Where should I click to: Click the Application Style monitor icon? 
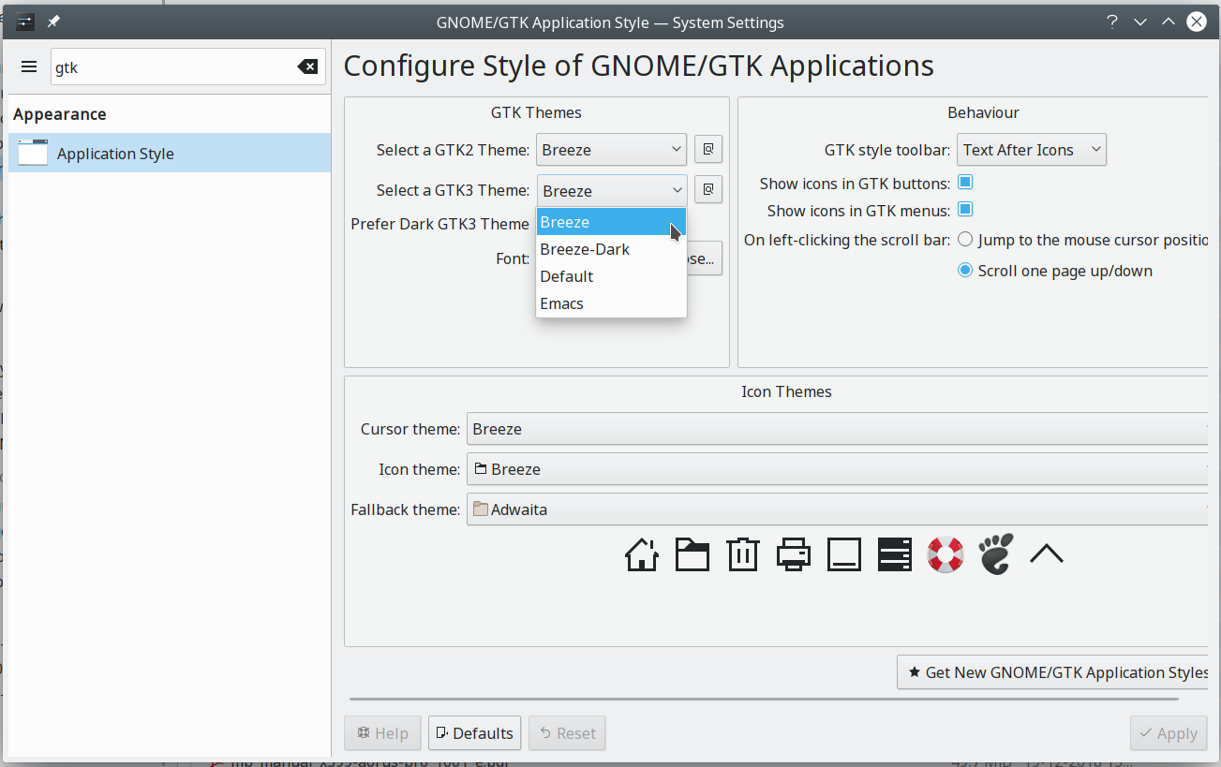point(33,153)
